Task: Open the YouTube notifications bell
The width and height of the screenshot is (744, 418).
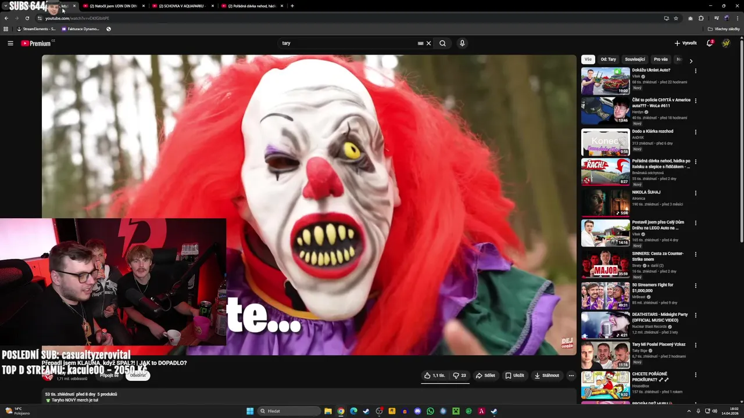Action: (x=710, y=43)
